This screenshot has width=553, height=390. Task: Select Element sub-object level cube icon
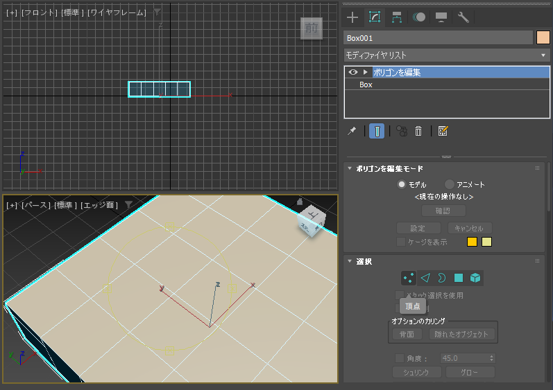pos(475,278)
